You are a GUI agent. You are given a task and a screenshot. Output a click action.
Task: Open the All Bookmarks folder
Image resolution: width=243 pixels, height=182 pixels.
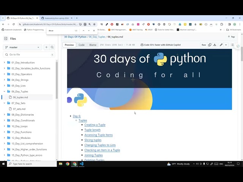tap(234, 30)
